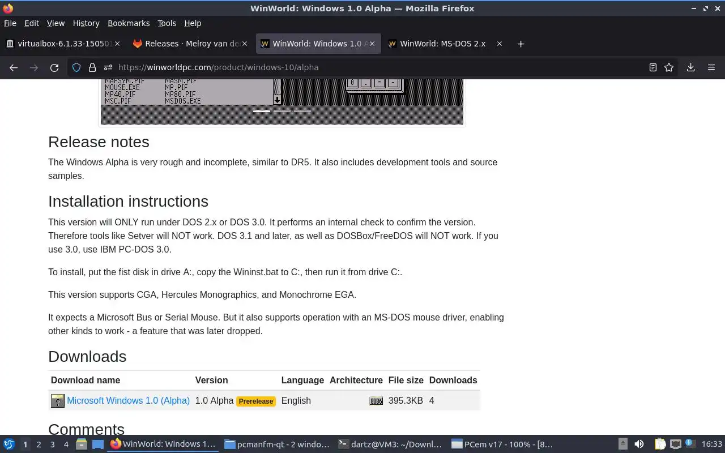Click the Architecture column header
Viewport: 725px width, 453px height.
[356, 380]
